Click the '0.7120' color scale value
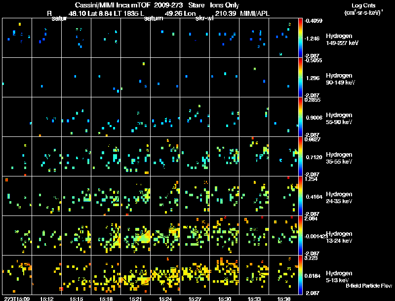Screen dimensions: 395x301 click(314, 157)
